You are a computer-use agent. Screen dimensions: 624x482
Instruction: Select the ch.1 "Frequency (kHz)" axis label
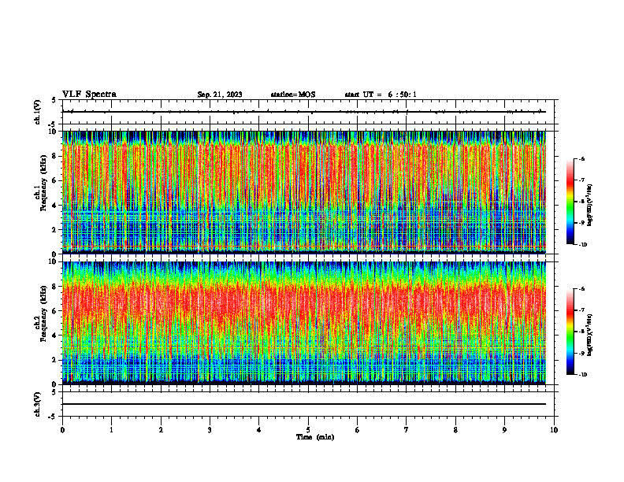43,183
